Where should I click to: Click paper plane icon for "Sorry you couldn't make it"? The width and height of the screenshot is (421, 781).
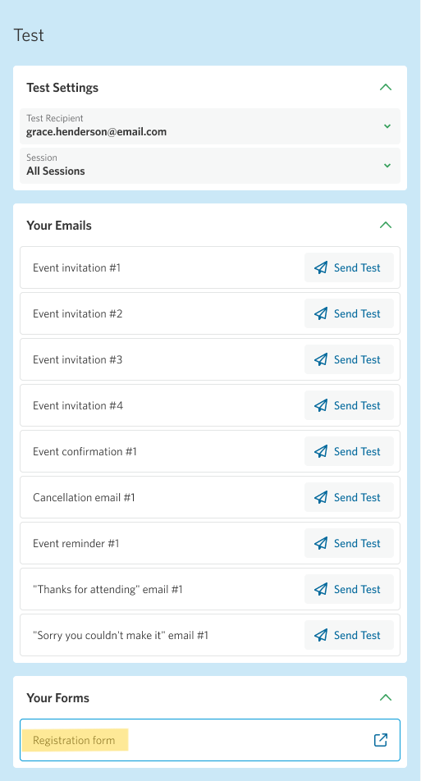click(321, 635)
